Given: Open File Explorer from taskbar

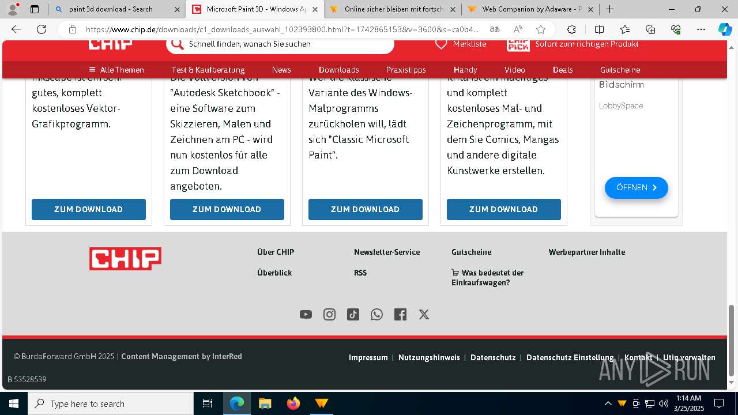Looking at the screenshot, I should coord(265,403).
